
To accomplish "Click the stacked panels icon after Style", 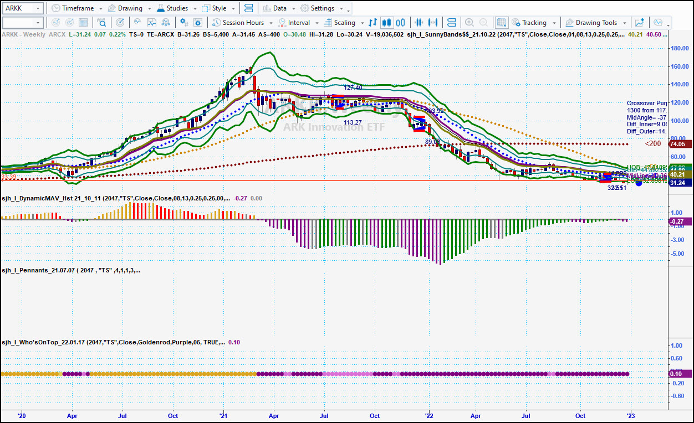I will coord(248,8).
